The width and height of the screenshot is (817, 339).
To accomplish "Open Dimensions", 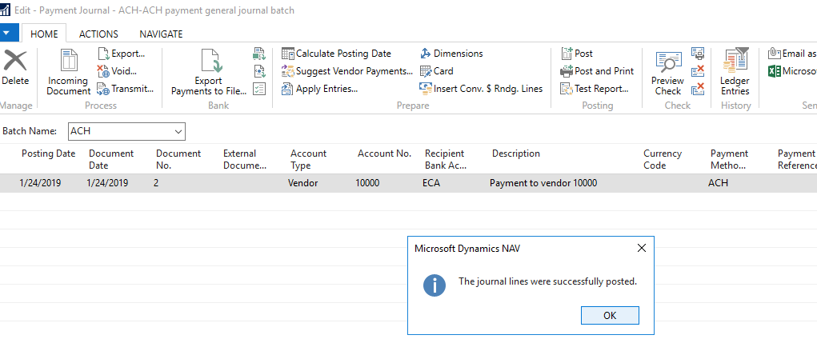I will 451,54.
